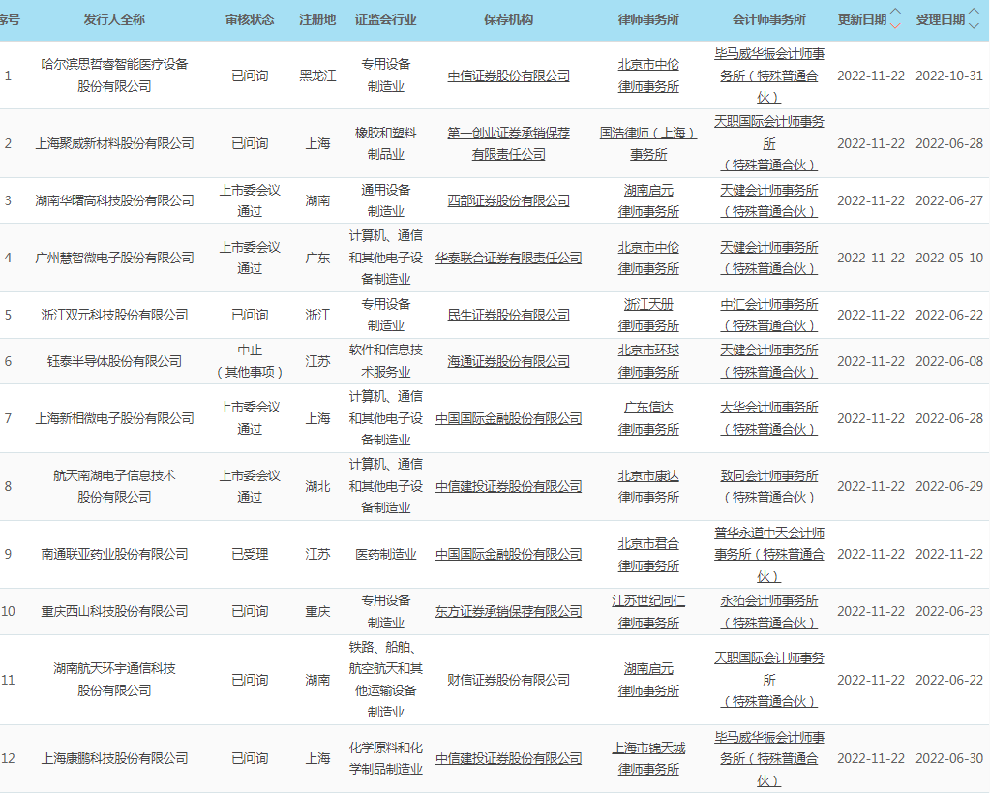Sort 更新日期 descending with red down arrow

895,25
